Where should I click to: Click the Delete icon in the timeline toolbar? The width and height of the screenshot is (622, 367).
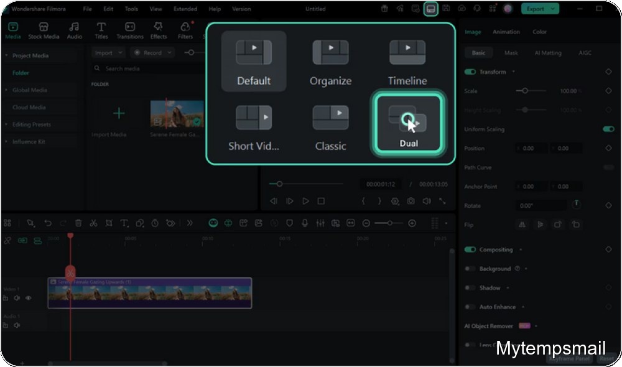(x=78, y=223)
